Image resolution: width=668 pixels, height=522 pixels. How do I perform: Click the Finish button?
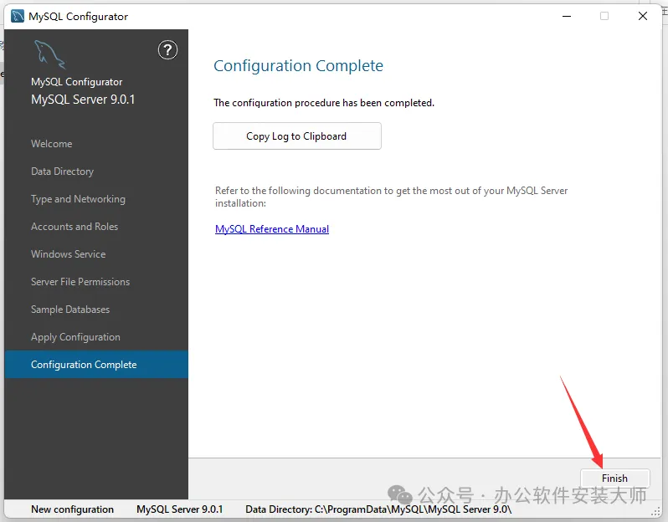(x=614, y=478)
